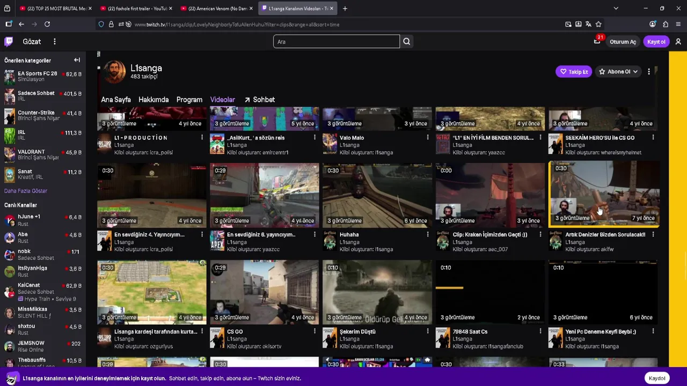Screen dimensions: 687x386
Task: Click the Gözat browse link
Action: [x=32, y=41]
